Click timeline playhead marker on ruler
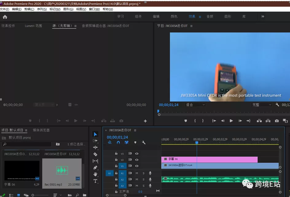 click(197, 142)
